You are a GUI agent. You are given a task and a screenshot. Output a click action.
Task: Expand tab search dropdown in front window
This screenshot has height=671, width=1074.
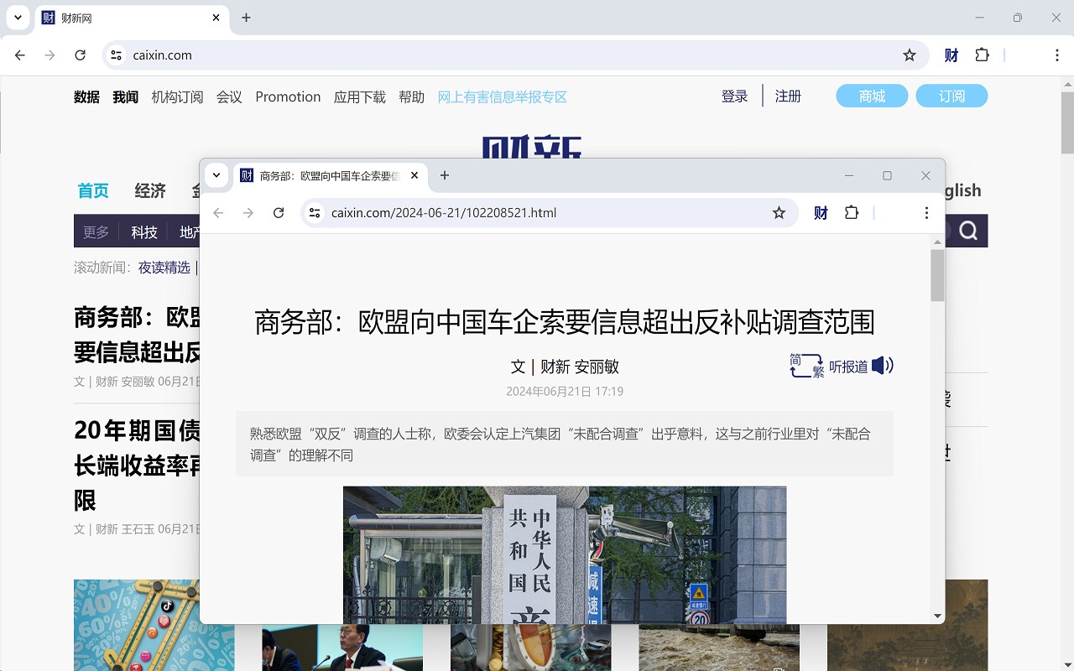pos(216,175)
